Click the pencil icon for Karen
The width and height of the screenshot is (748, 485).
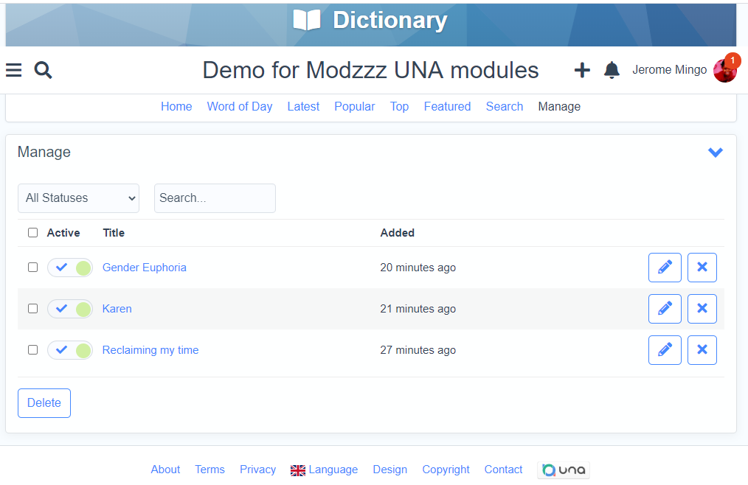665,309
